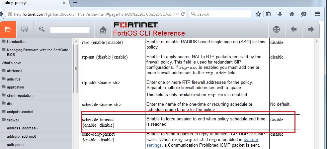Image resolution: width=330 pixels, height=149 pixels.
Task: Open Firefox downloads arrow icon
Action: [280, 14]
